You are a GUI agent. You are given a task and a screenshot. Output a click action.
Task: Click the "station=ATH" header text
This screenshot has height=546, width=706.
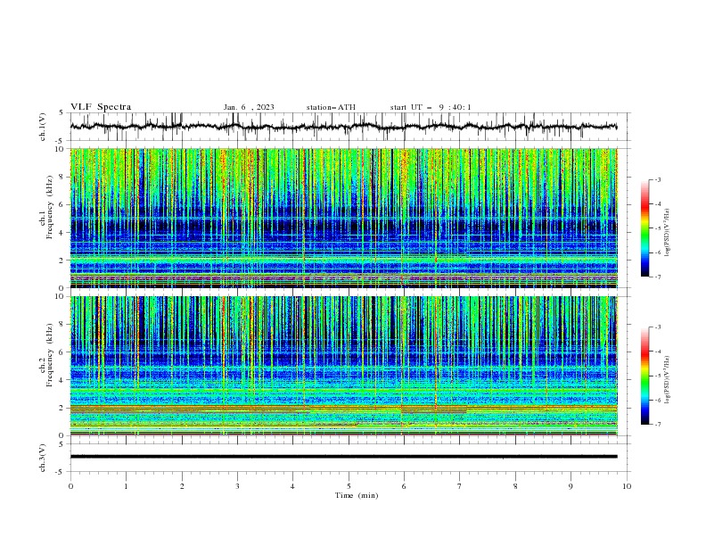tap(331, 107)
